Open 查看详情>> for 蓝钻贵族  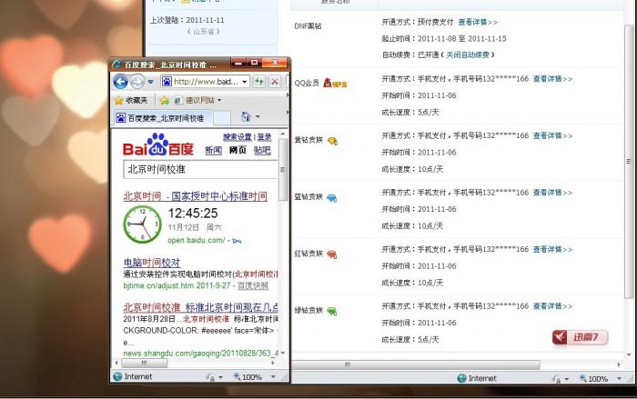click(x=552, y=193)
